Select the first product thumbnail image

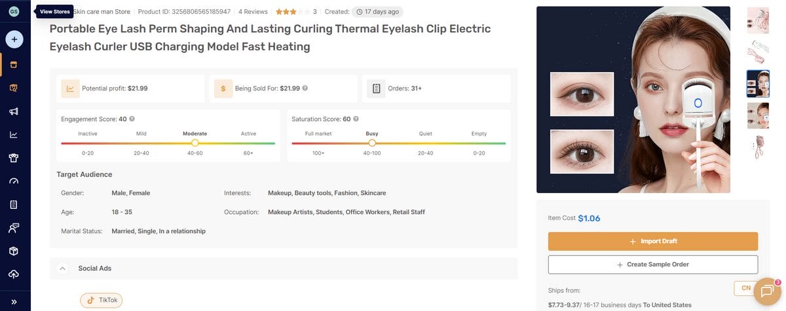click(x=758, y=20)
